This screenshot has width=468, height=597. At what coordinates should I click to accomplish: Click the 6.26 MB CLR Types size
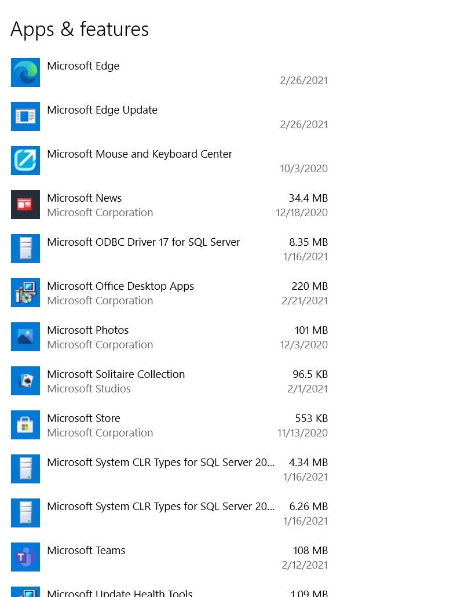coord(308,507)
